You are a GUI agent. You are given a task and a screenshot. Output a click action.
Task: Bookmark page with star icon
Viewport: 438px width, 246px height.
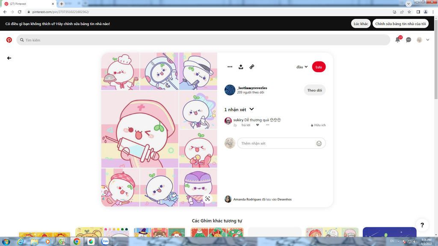pos(409,12)
